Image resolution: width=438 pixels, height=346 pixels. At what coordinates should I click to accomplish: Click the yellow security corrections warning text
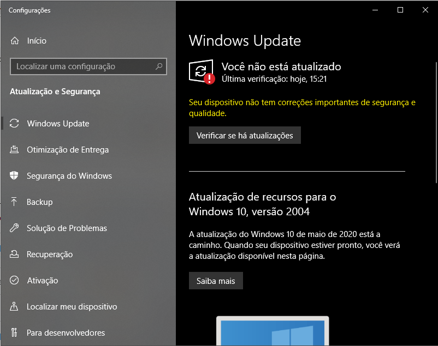[x=302, y=108]
